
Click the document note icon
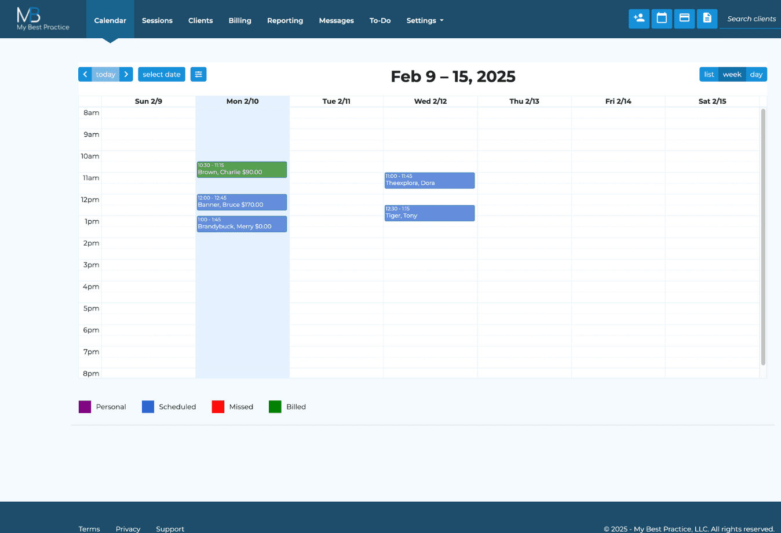click(x=707, y=19)
